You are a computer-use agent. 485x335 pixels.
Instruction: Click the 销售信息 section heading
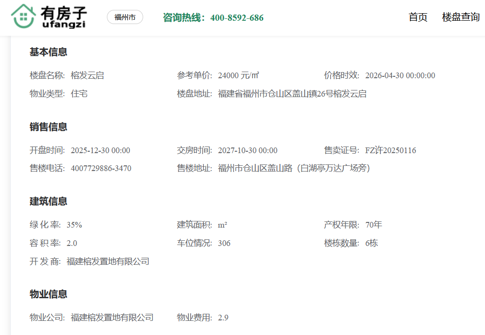(48, 127)
